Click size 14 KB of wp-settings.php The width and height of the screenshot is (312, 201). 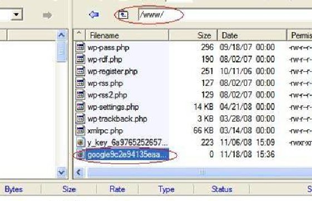(204, 107)
